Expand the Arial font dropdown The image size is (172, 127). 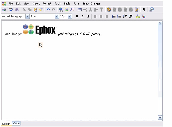[x=57, y=16]
